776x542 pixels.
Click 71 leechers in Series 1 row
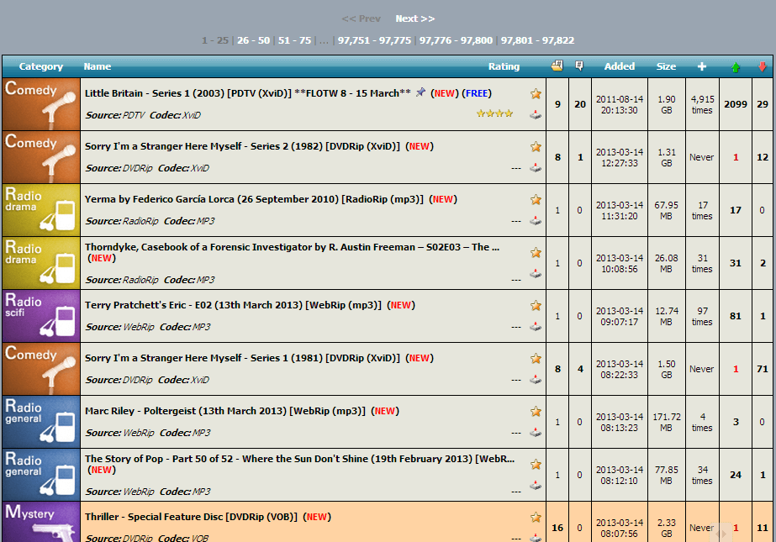pyautogui.click(x=763, y=369)
